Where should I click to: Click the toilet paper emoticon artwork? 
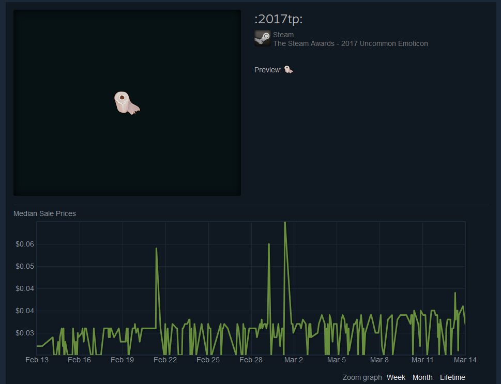pos(127,102)
